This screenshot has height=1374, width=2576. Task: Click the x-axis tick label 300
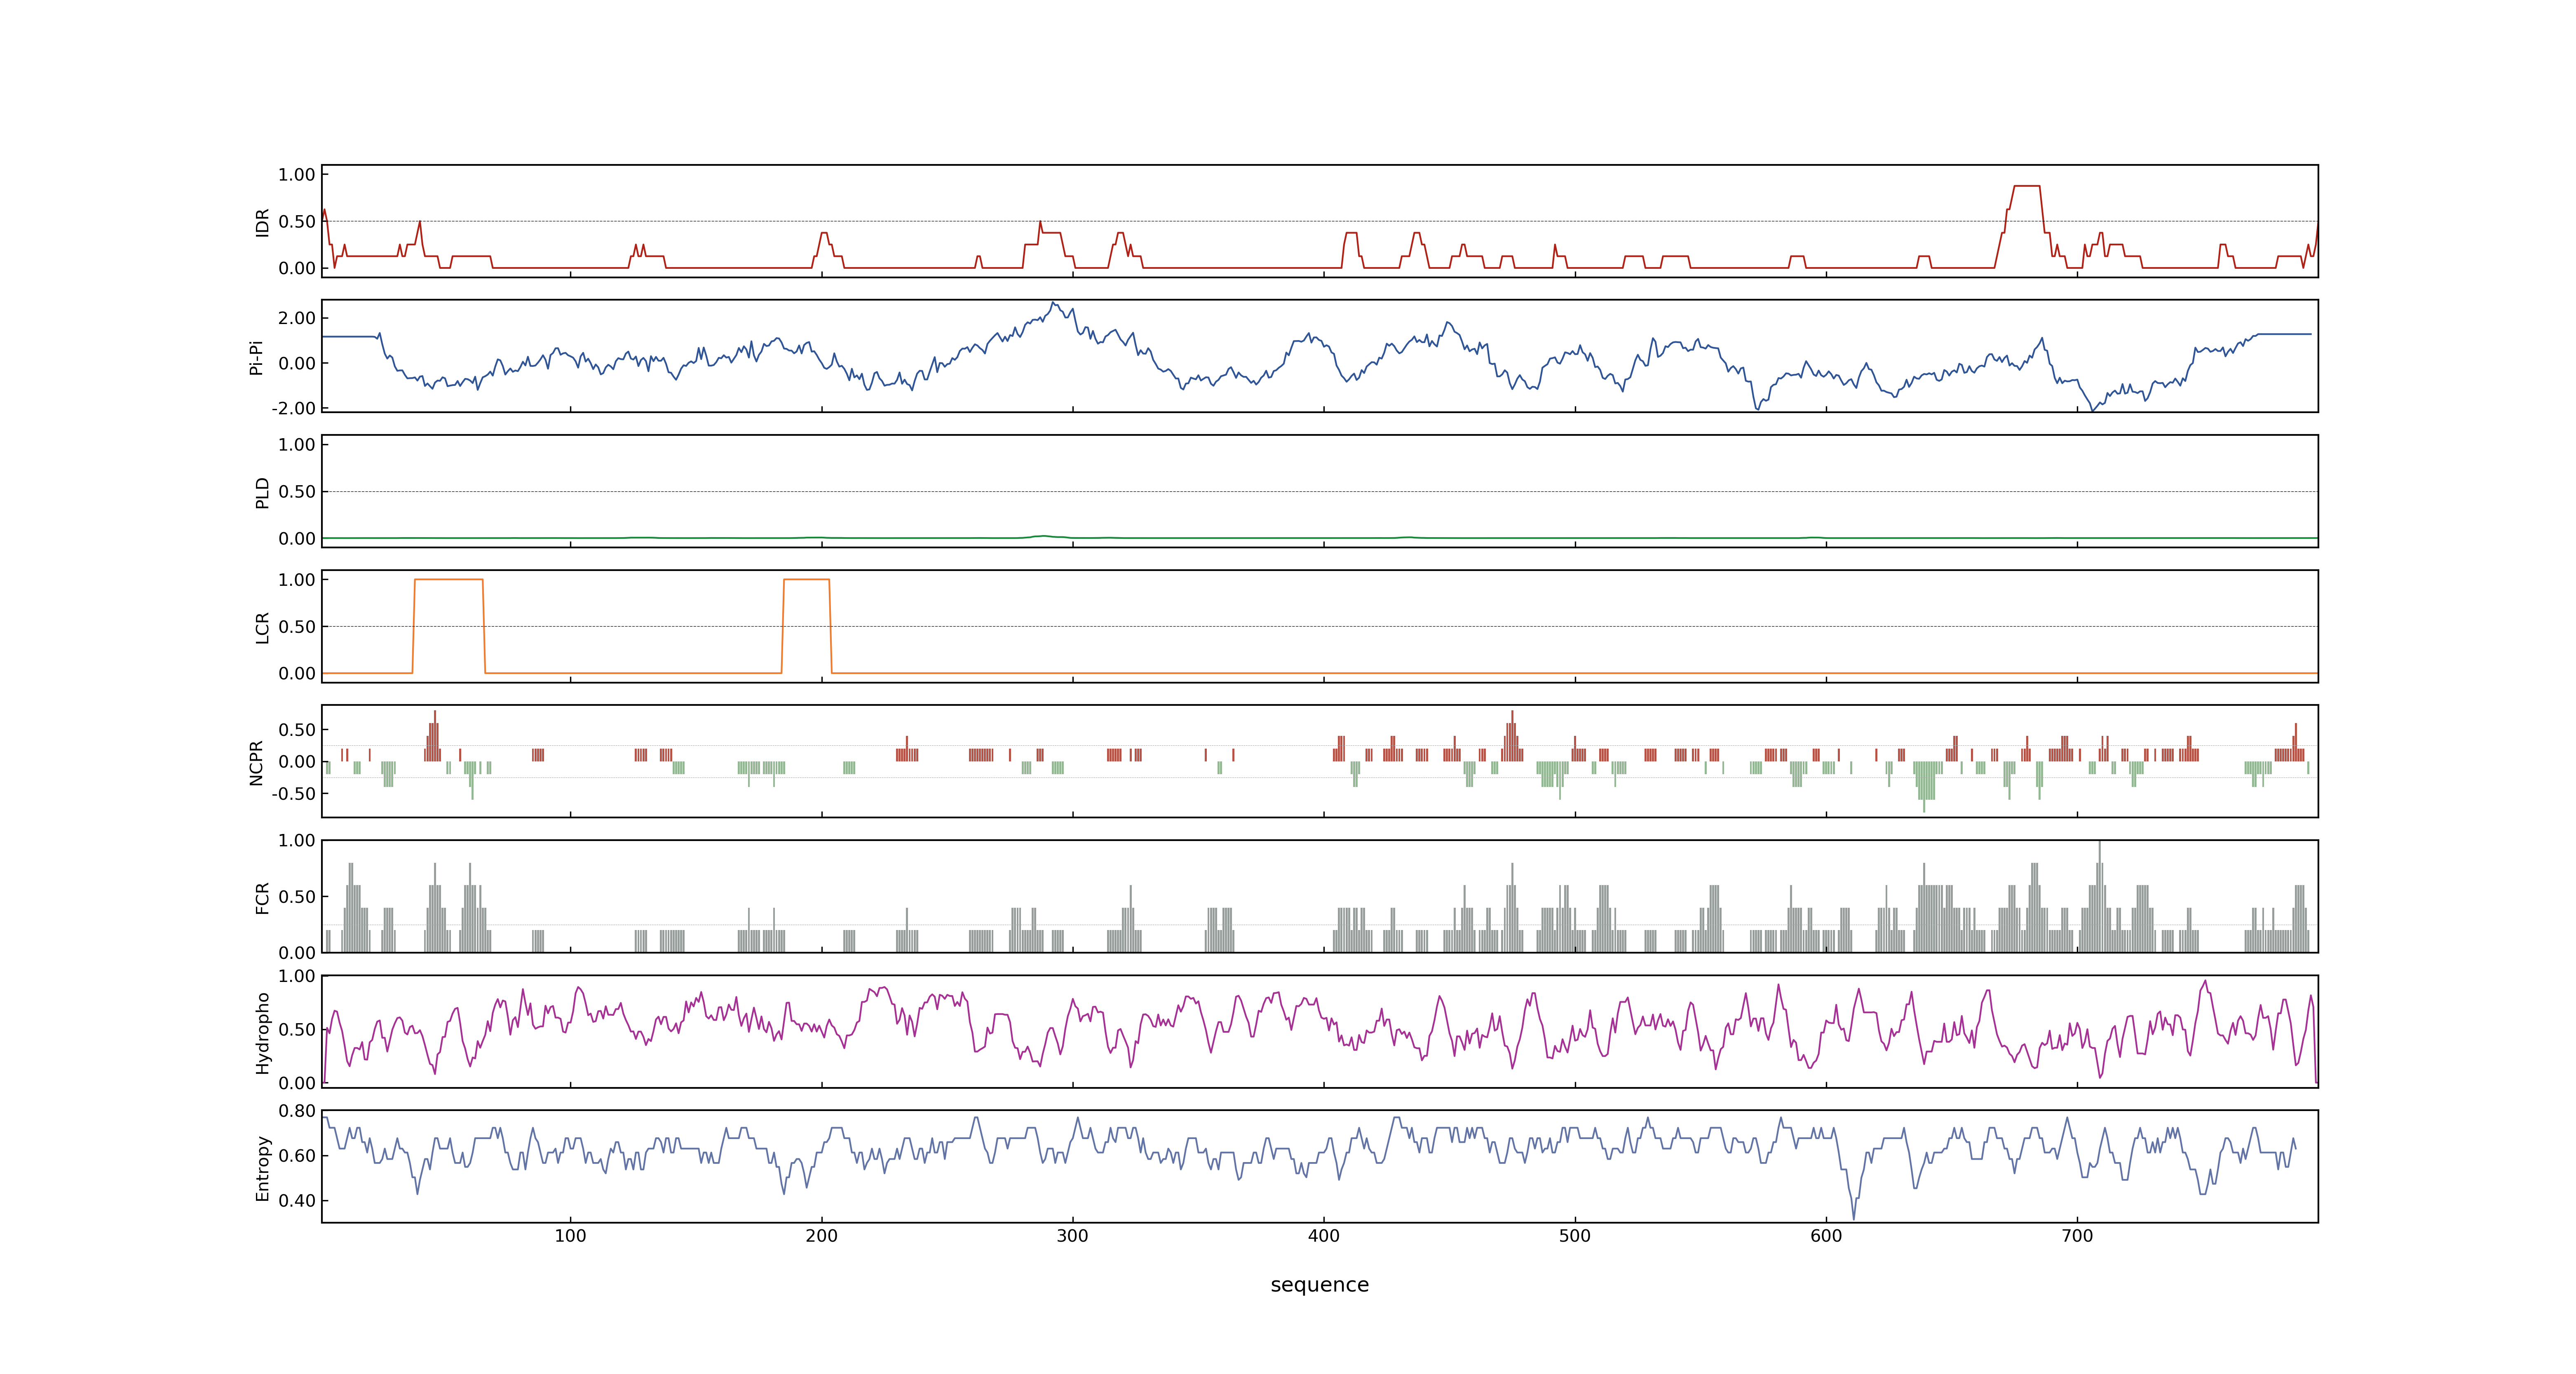point(1072,1236)
